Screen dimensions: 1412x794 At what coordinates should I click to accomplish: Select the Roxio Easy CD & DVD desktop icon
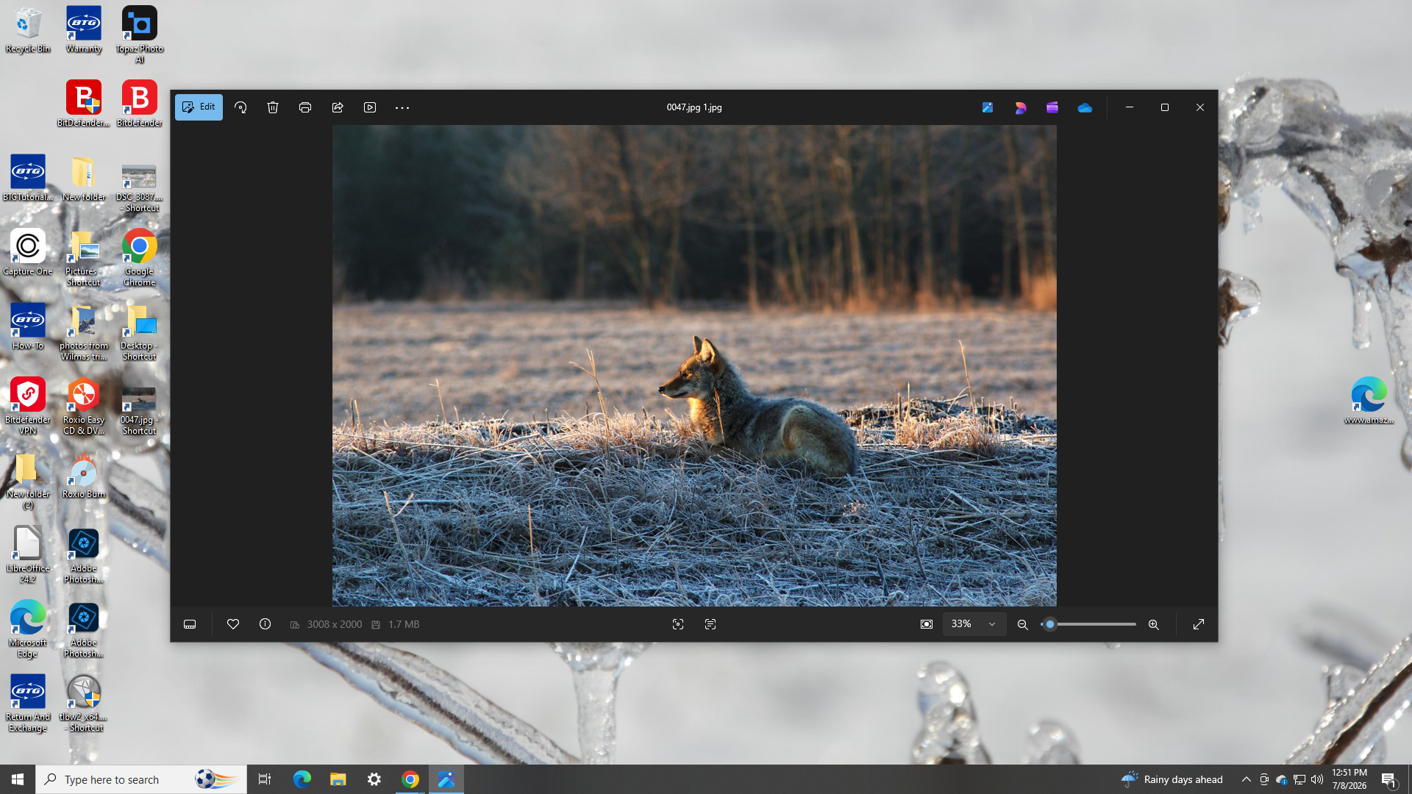pyautogui.click(x=84, y=406)
